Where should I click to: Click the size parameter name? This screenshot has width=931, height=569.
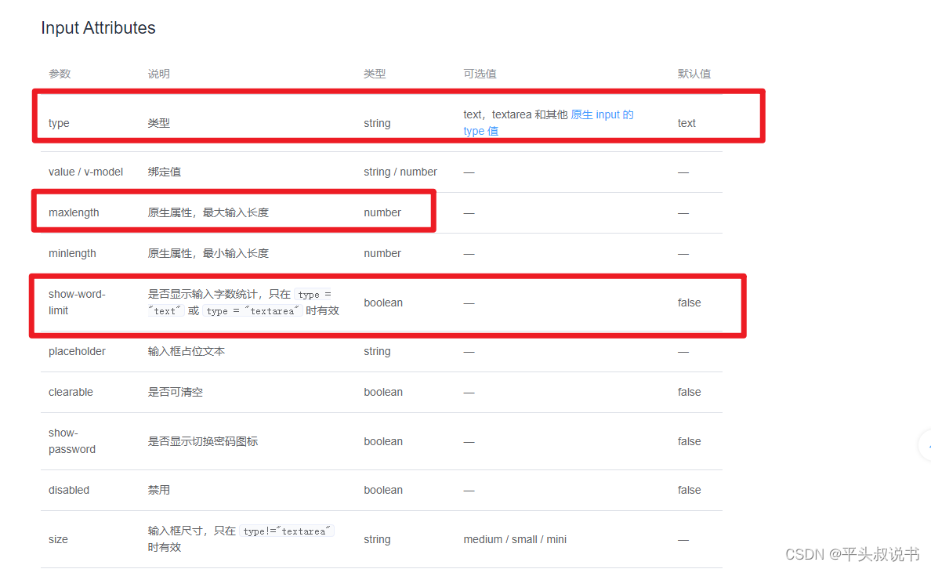[58, 539]
